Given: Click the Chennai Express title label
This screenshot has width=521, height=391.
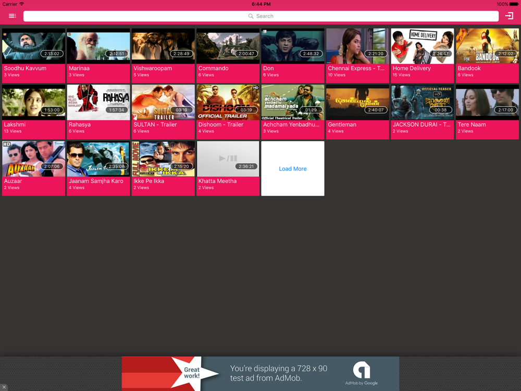Looking at the screenshot, I should [x=356, y=68].
